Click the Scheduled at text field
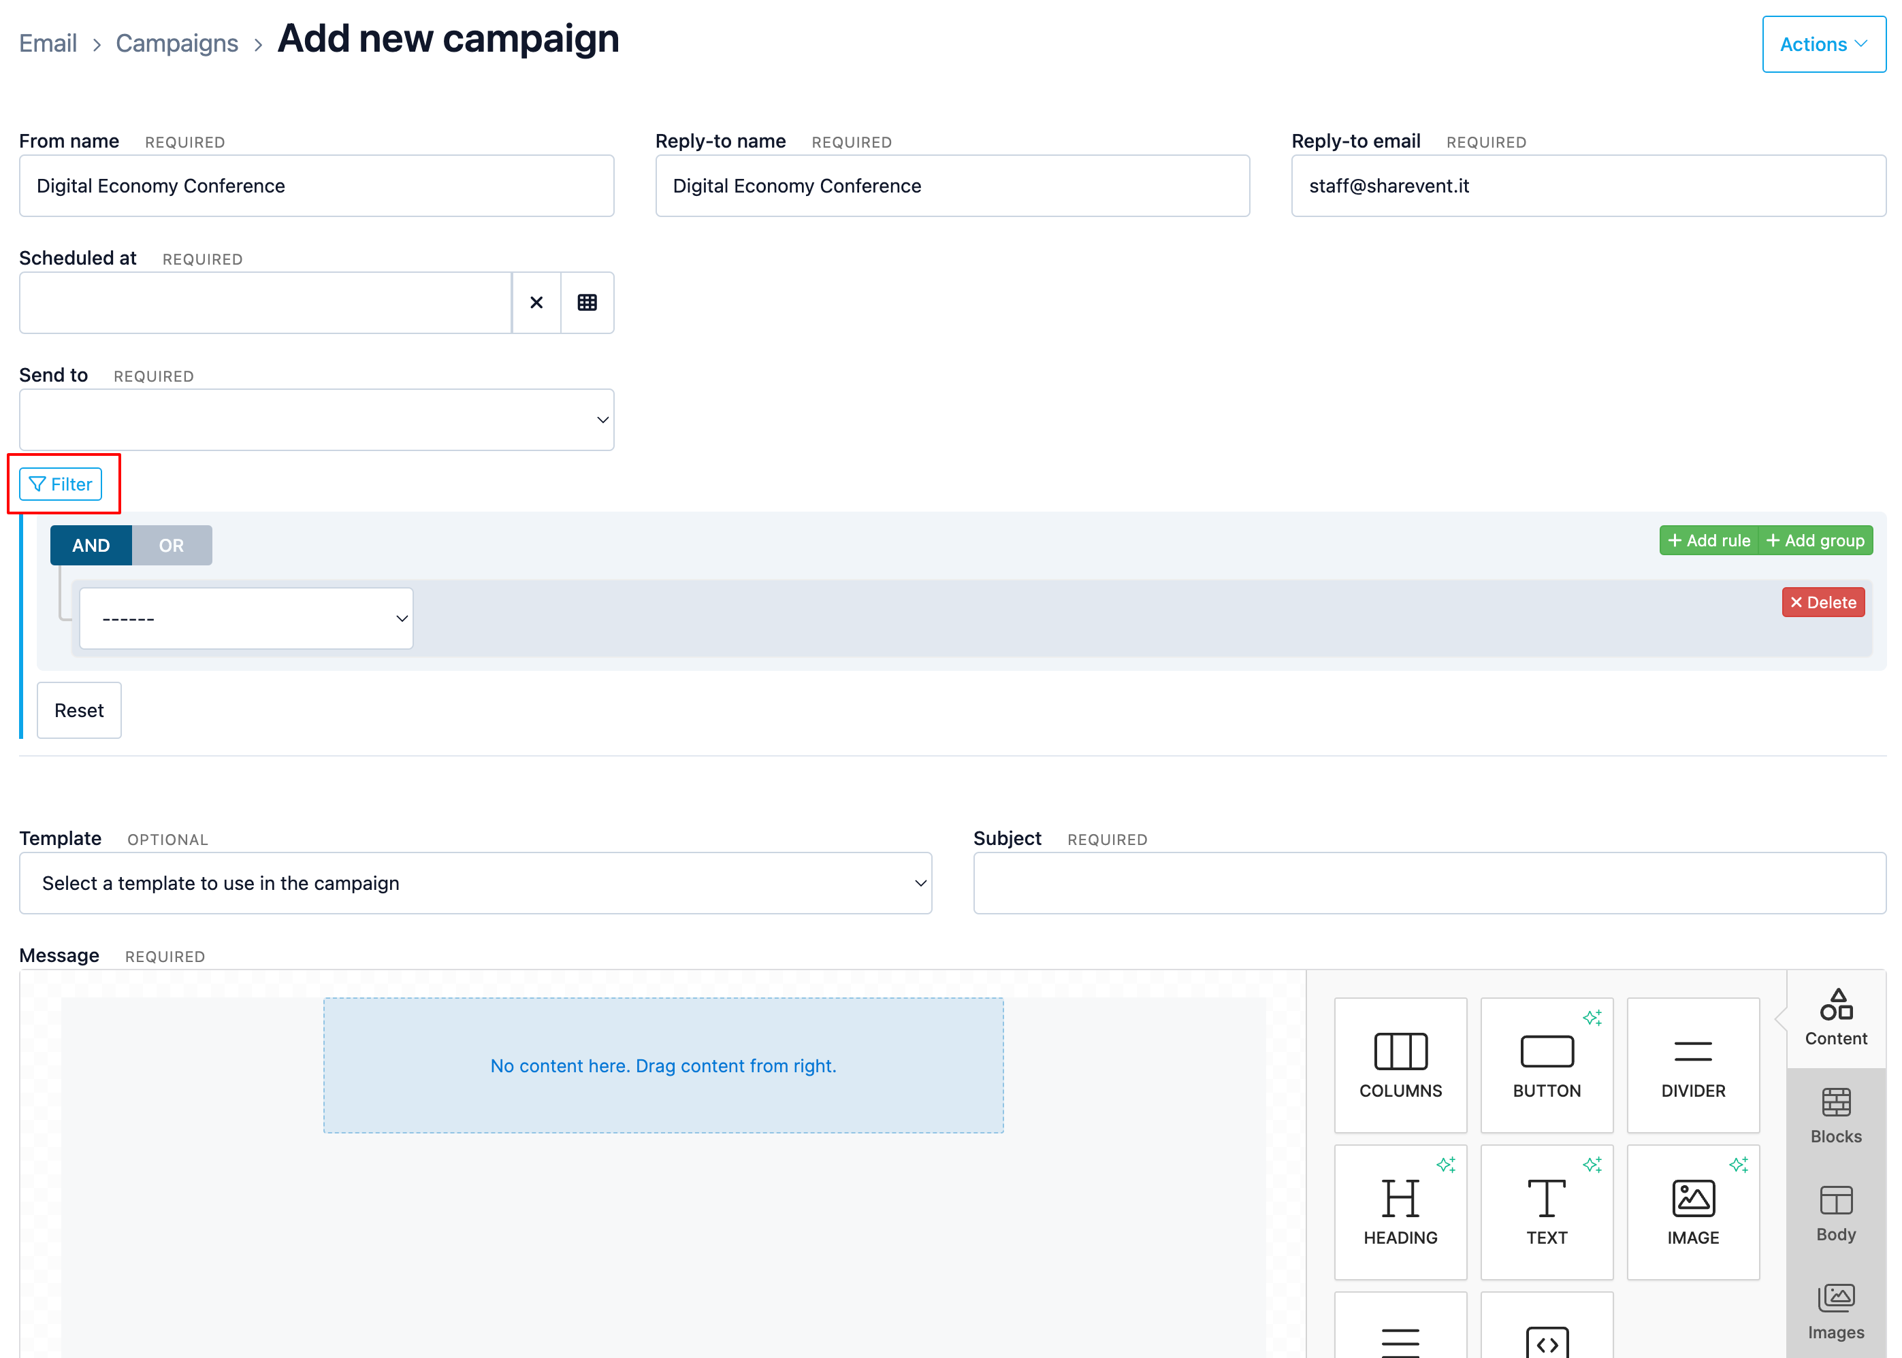The image size is (1902, 1358). point(265,303)
